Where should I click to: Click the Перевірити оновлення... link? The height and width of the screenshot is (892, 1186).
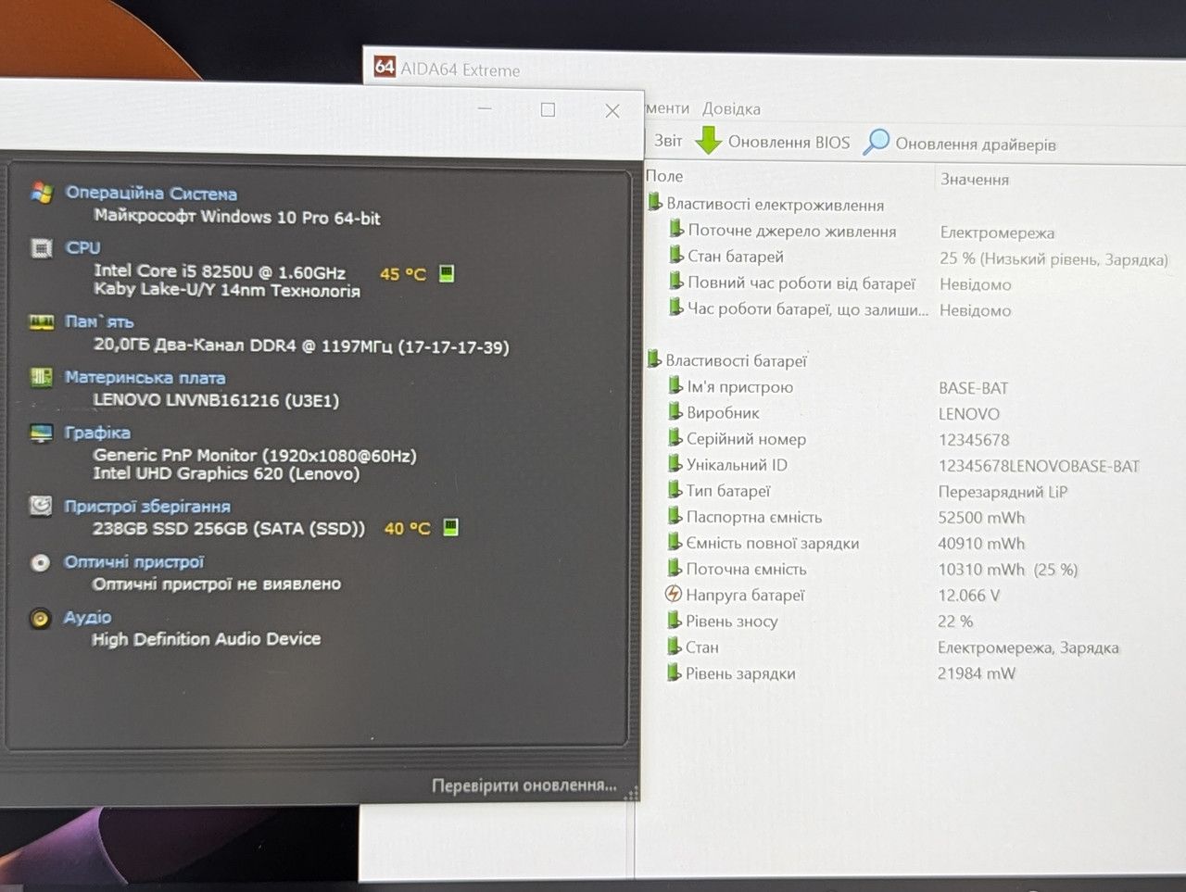pos(524,785)
